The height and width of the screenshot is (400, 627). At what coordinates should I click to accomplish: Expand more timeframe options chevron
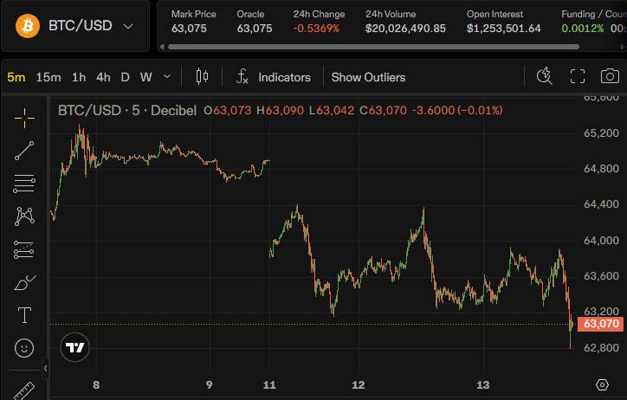(x=167, y=76)
